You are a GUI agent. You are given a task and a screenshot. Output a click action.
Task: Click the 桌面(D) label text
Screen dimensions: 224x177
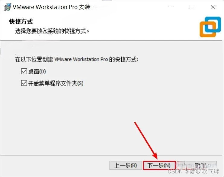(x=37, y=71)
